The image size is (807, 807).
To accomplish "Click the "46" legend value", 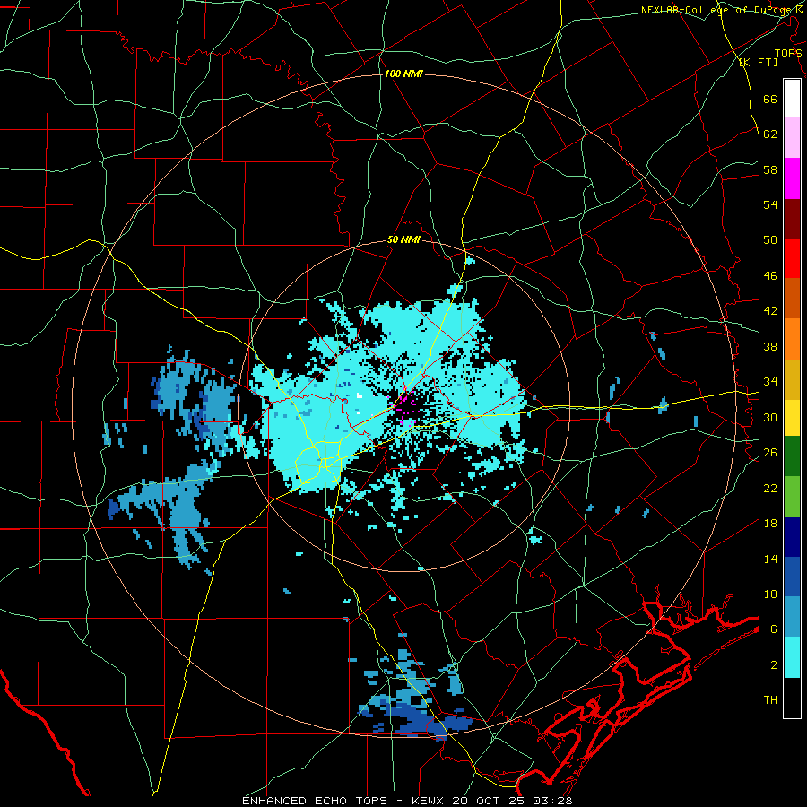I will [x=770, y=276].
